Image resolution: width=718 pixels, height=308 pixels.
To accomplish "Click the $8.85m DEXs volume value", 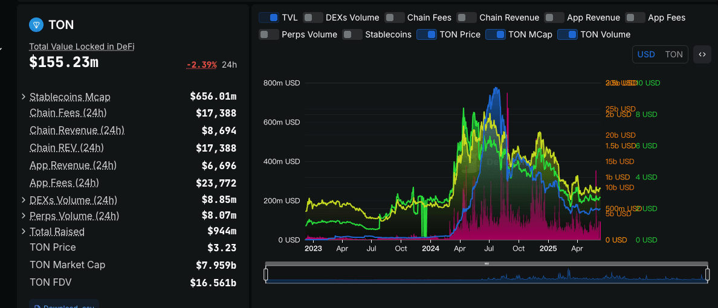I will pos(219,200).
